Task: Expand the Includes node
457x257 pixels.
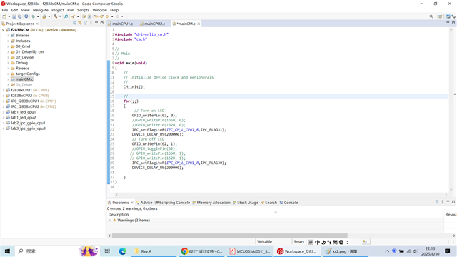Action: 8,41
